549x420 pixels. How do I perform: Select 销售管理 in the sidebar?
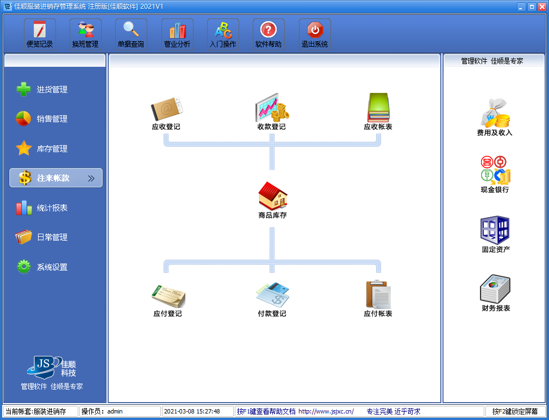tap(42, 119)
